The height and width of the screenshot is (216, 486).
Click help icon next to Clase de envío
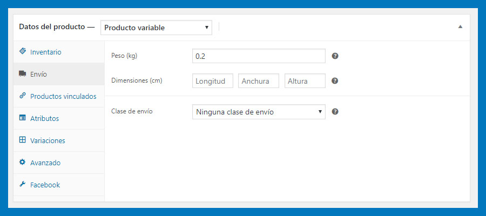point(335,112)
